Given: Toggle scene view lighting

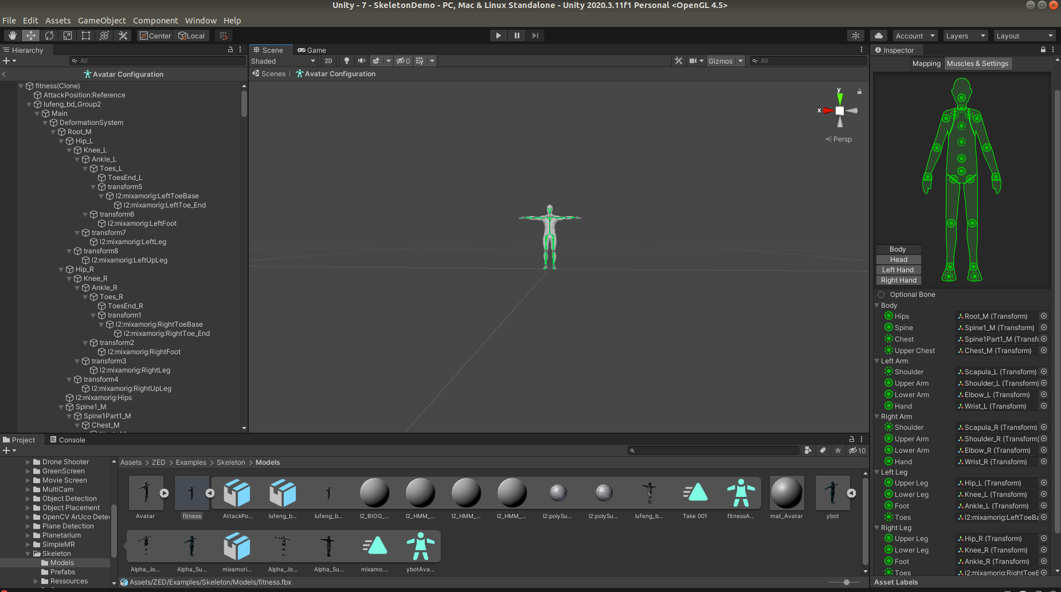Looking at the screenshot, I should (347, 61).
